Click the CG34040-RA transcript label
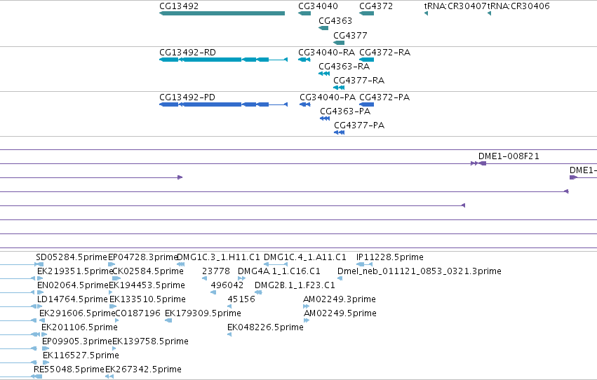 [x=327, y=53]
